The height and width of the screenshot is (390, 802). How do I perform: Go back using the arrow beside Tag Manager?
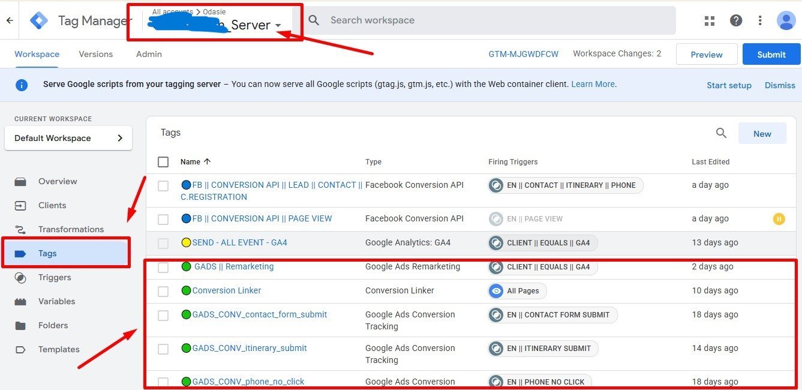point(9,20)
